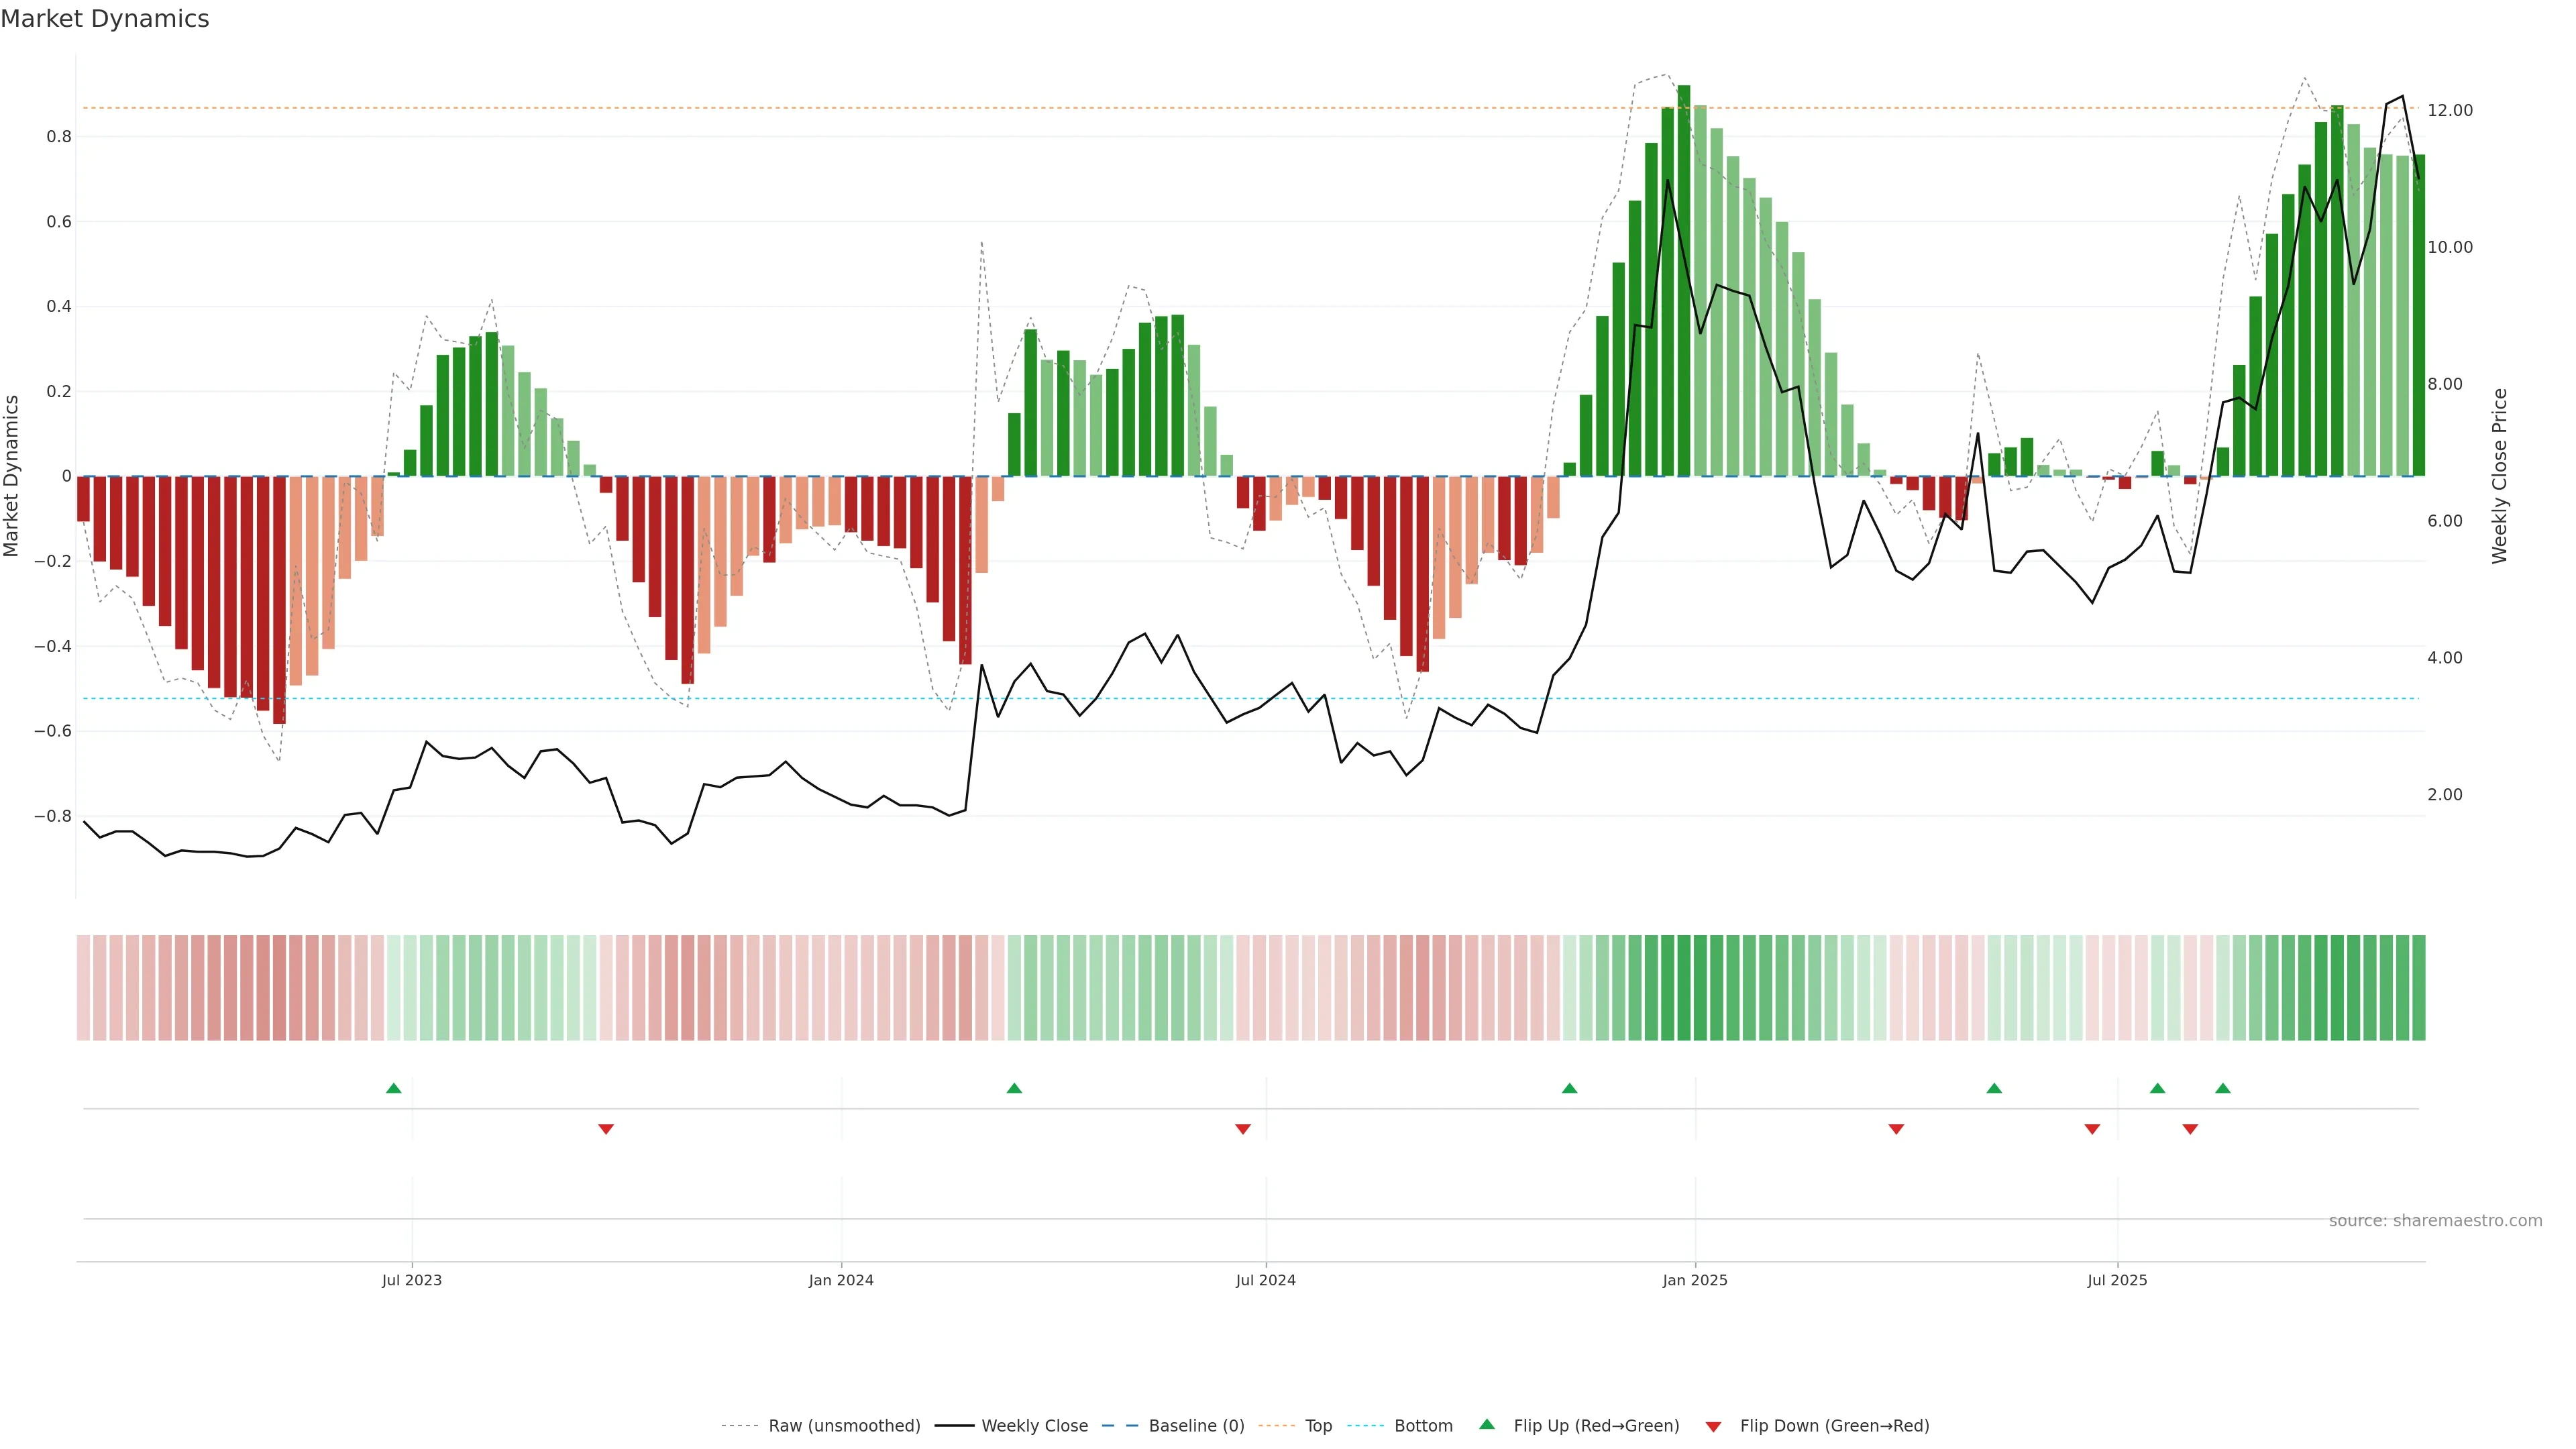Image resolution: width=2576 pixels, height=1449 pixels.
Task: Click the first red flip-down triangle marker
Action: click(x=606, y=1129)
